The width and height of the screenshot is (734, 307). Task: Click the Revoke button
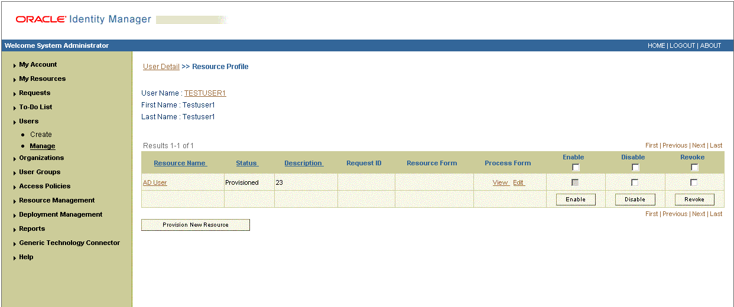pos(694,200)
